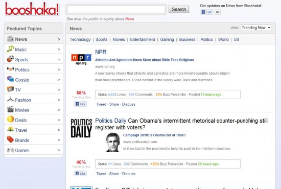The height and width of the screenshot is (189, 281).
Task: Expand the Politics topic arrow in sidebar
Action: point(59,69)
